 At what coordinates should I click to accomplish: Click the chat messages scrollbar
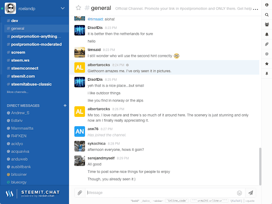tap(260, 166)
